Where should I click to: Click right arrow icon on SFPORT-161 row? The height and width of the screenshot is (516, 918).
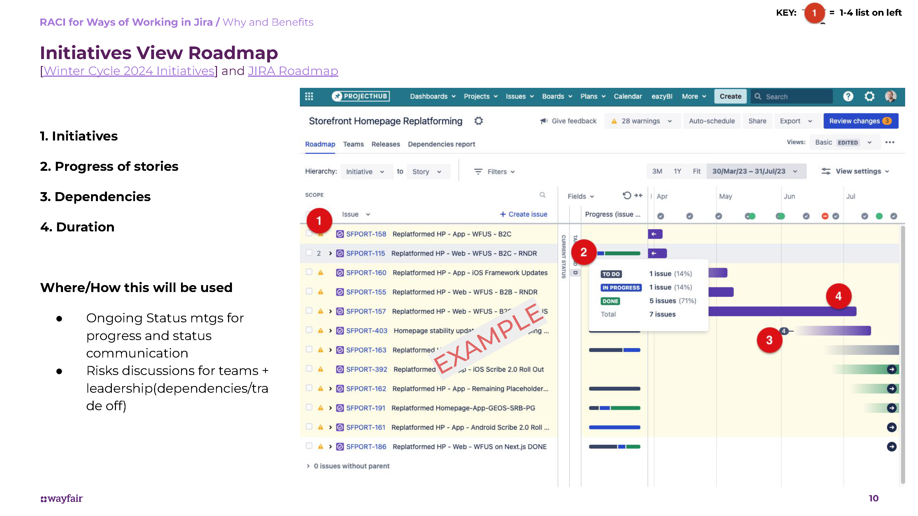(x=892, y=427)
